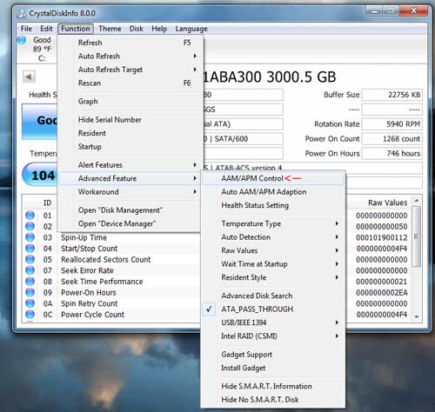Screen dimensions: 435x412
Task: Expand the Temperature Type submenu
Action: pyautogui.click(x=273, y=223)
